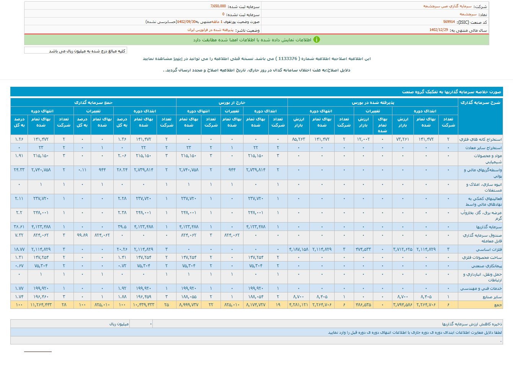Select row label 'عرضه برق، گاز، بخاروآب گرم'
This screenshot has width=513, height=367.
[481, 215]
